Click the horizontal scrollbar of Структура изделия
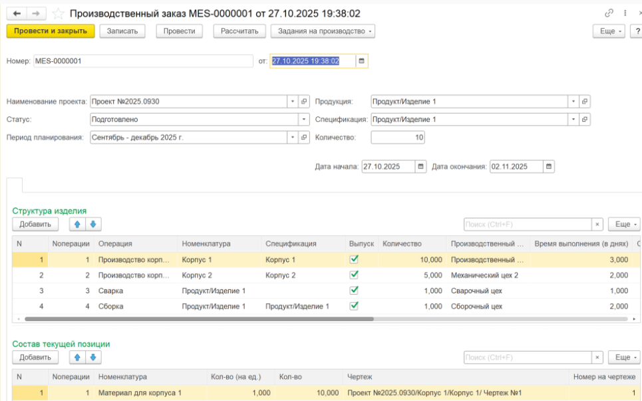 (200, 319)
